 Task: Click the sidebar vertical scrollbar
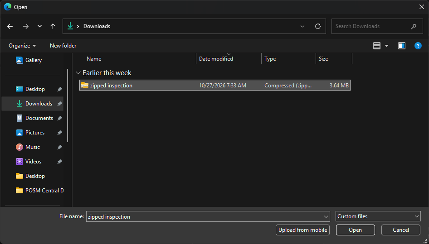point(68,105)
